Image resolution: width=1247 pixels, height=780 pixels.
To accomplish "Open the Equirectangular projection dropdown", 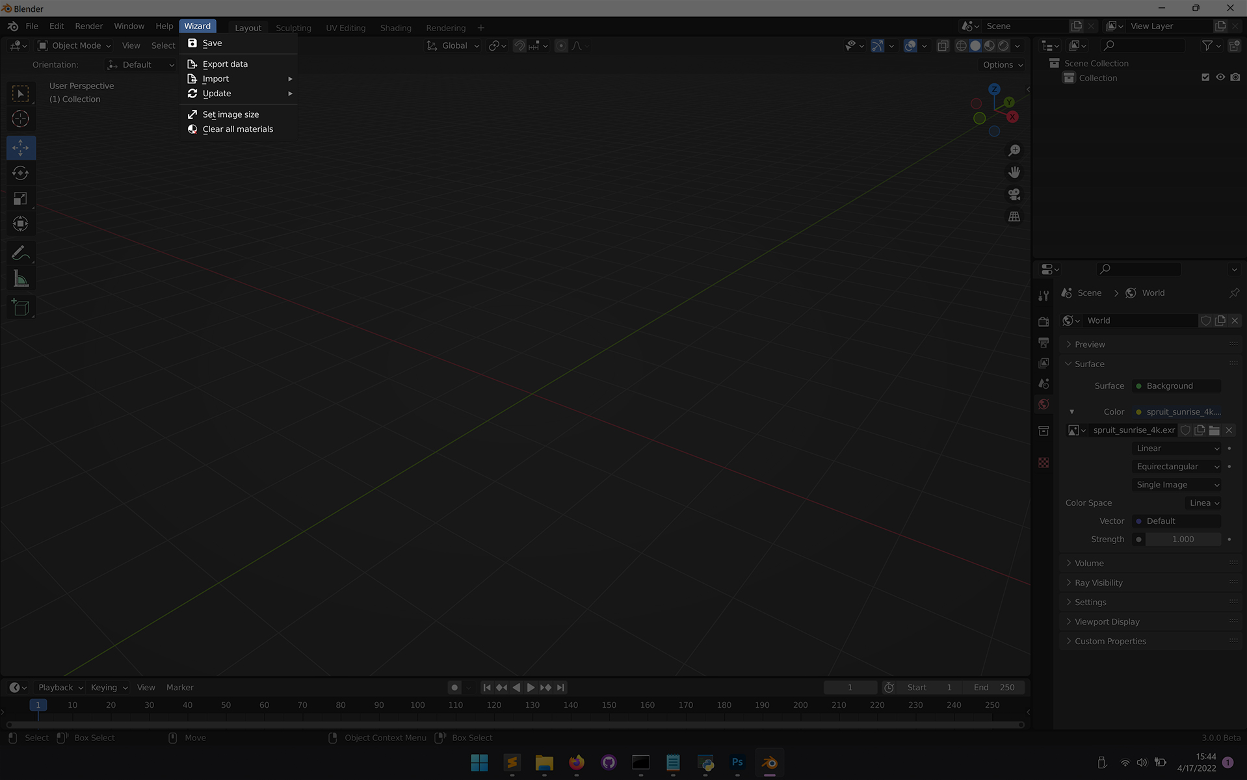I will click(1177, 467).
